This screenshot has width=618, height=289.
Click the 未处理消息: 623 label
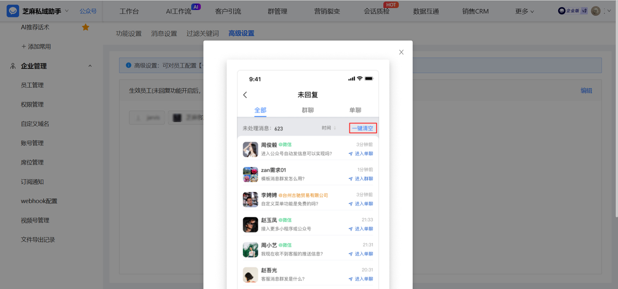(x=263, y=128)
